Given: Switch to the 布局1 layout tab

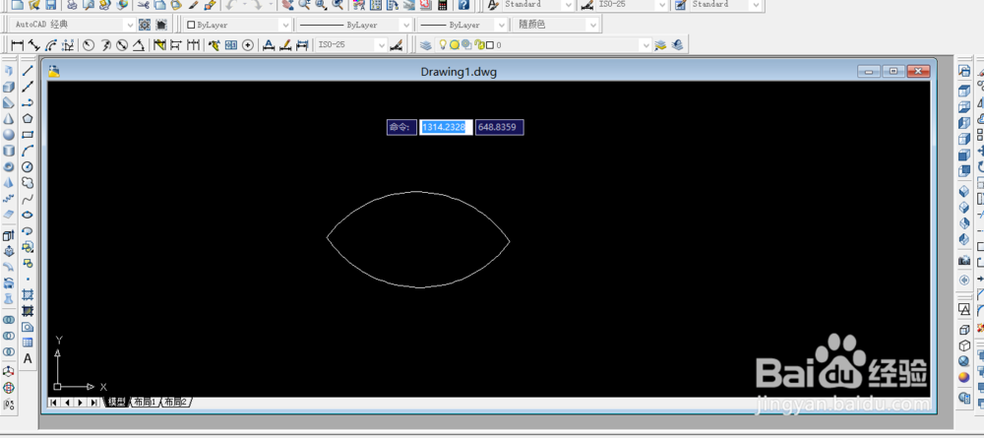Looking at the screenshot, I should point(145,403).
